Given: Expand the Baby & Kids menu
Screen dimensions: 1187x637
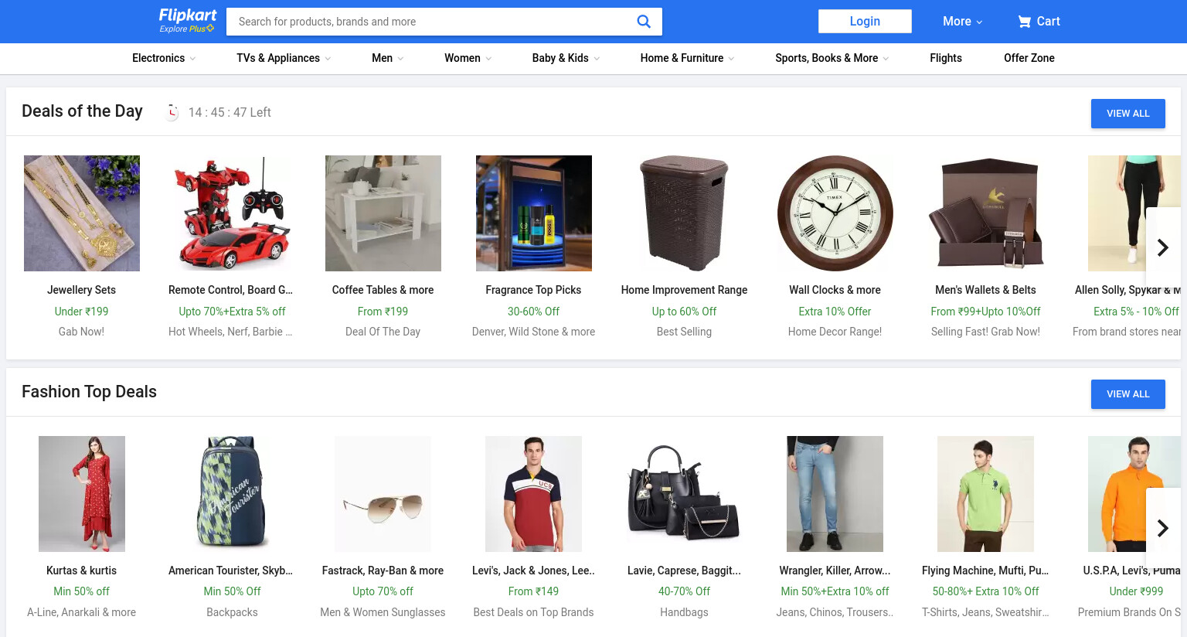Looking at the screenshot, I should pos(566,58).
